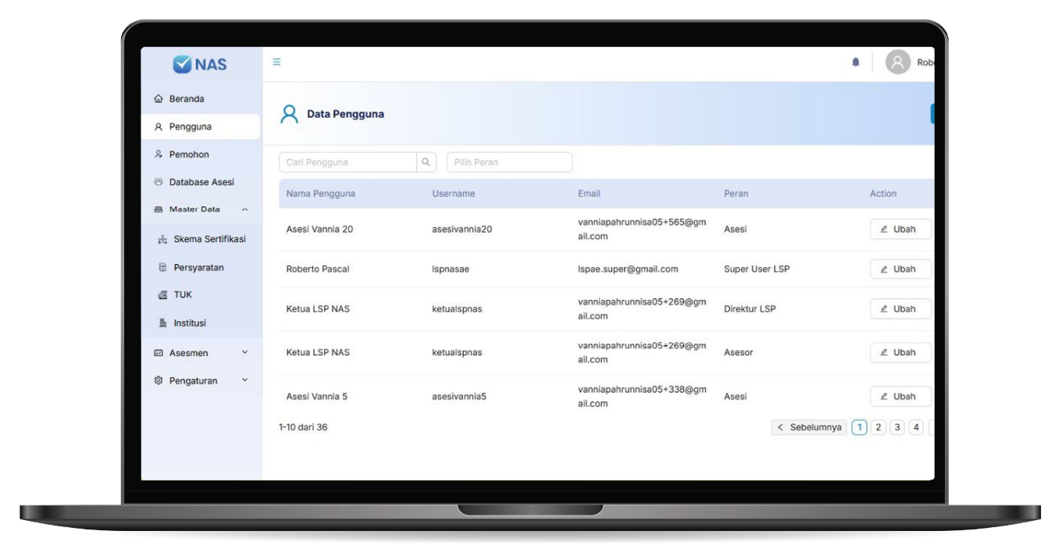Click the NAS logo
The height and width of the screenshot is (556, 1062).
pyautogui.click(x=203, y=66)
